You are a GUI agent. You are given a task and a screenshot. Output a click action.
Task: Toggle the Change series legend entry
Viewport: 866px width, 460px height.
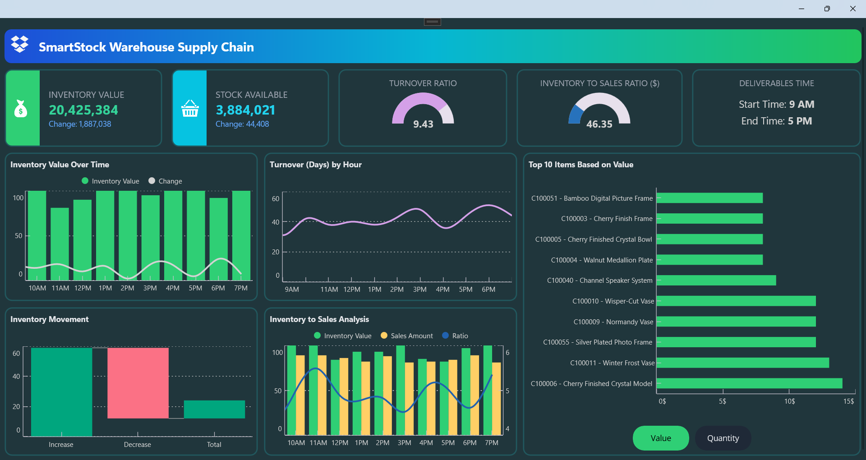pyautogui.click(x=165, y=181)
